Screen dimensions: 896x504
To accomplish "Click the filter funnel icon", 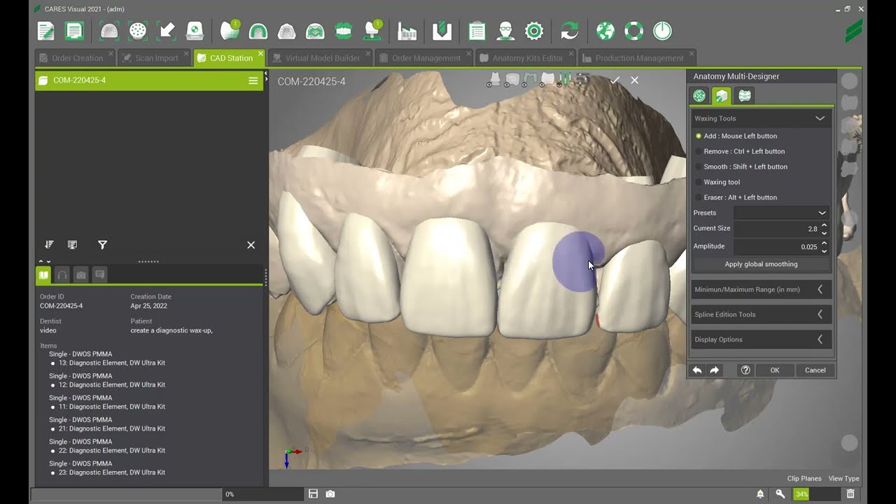I will point(102,245).
